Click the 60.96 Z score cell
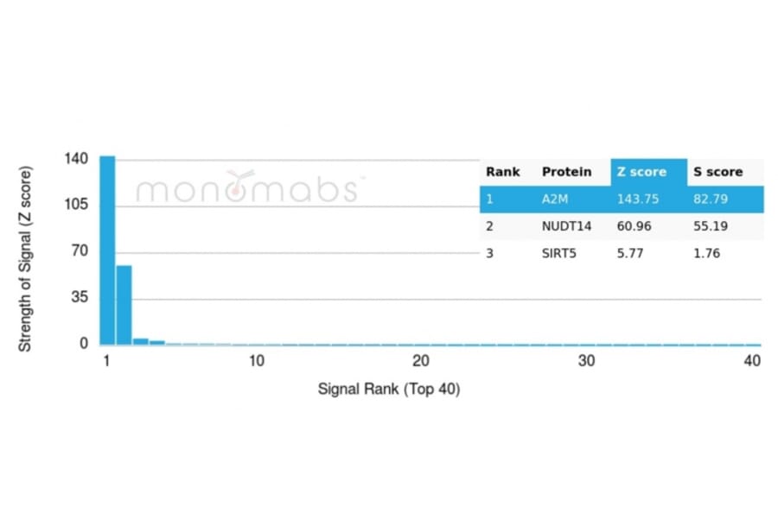Image resolution: width=778 pixels, height=513 pixels. click(x=634, y=226)
